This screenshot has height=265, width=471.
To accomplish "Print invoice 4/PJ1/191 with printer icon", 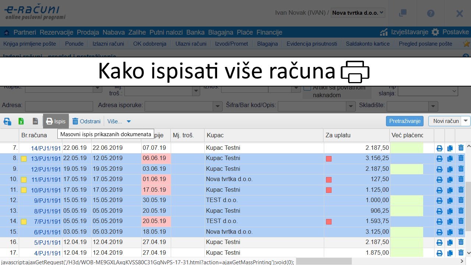I will click(439, 253).
